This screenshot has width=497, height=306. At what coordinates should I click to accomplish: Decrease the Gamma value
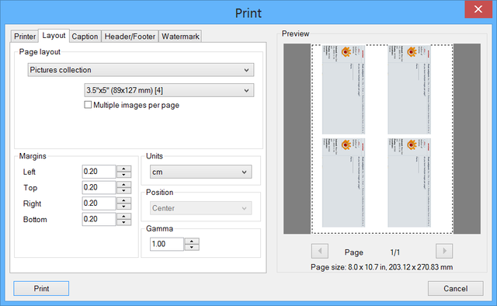(x=192, y=247)
